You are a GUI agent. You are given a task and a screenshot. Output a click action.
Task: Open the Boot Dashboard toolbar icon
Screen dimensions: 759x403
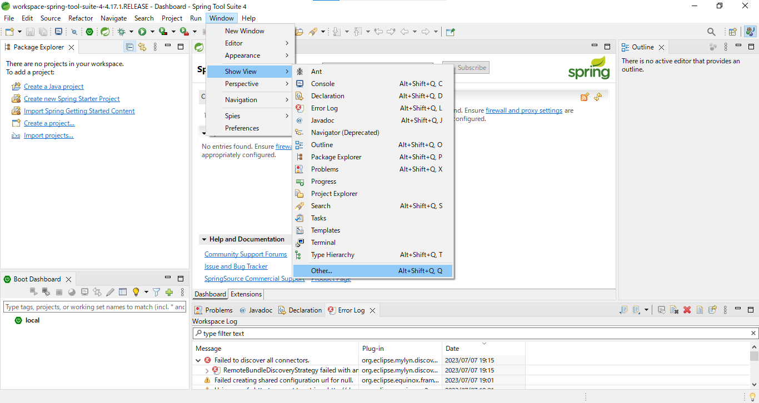(x=89, y=32)
